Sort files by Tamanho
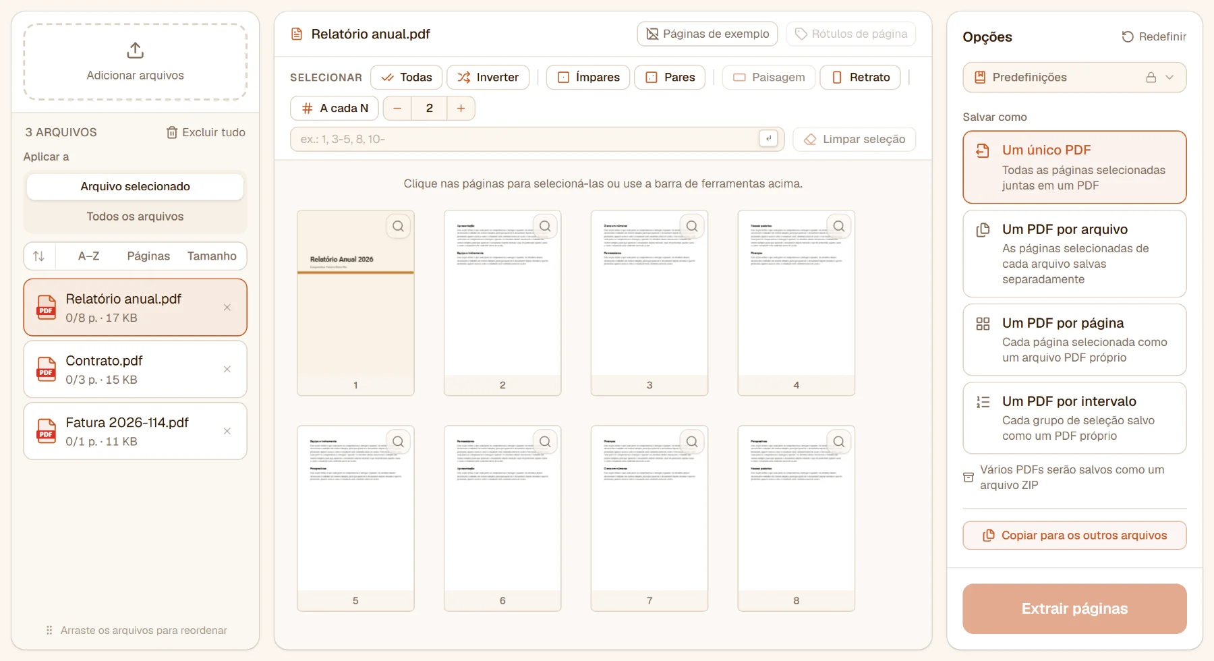 coord(212,256)
